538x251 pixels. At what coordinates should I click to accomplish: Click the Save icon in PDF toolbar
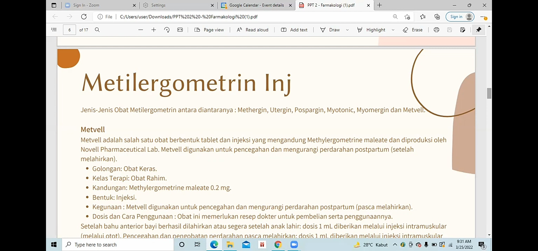(x=449, y=30)
